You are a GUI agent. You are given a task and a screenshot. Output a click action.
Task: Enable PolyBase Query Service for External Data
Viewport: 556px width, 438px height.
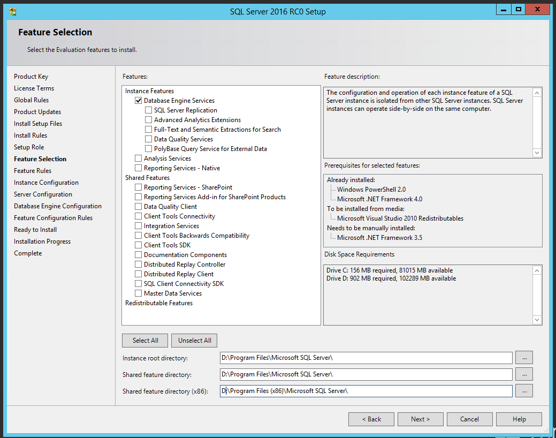[148, 148]
